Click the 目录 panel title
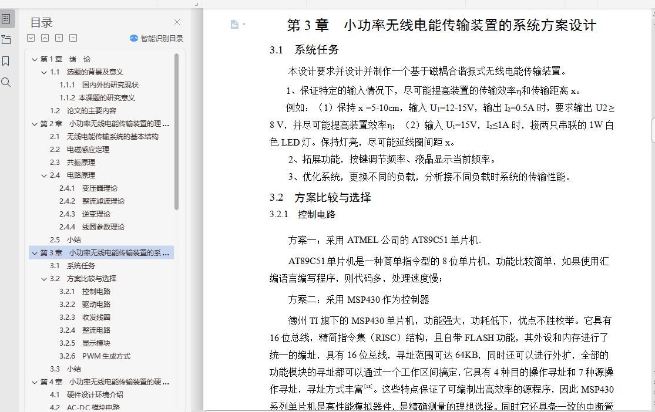 (x=41, y=22)
